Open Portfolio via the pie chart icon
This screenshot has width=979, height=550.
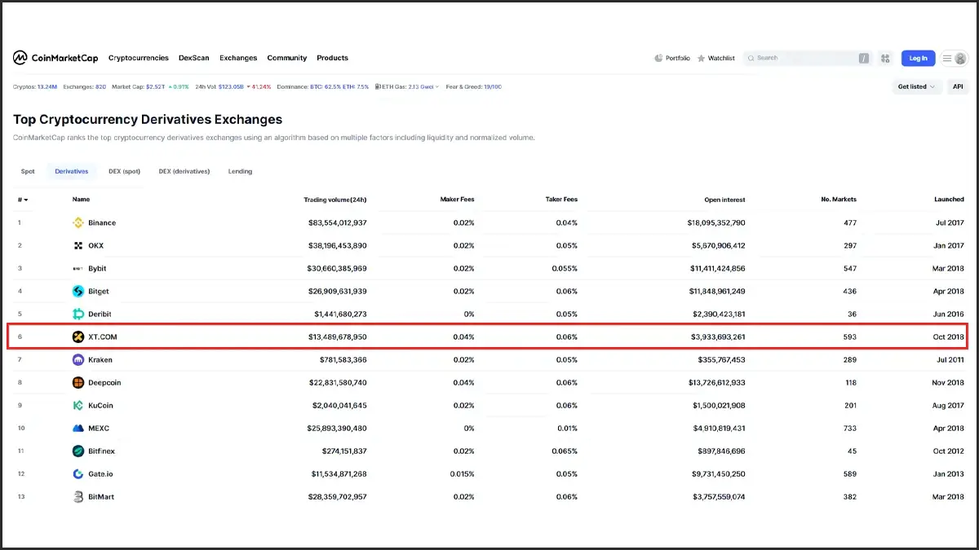[x=658, y=59]
